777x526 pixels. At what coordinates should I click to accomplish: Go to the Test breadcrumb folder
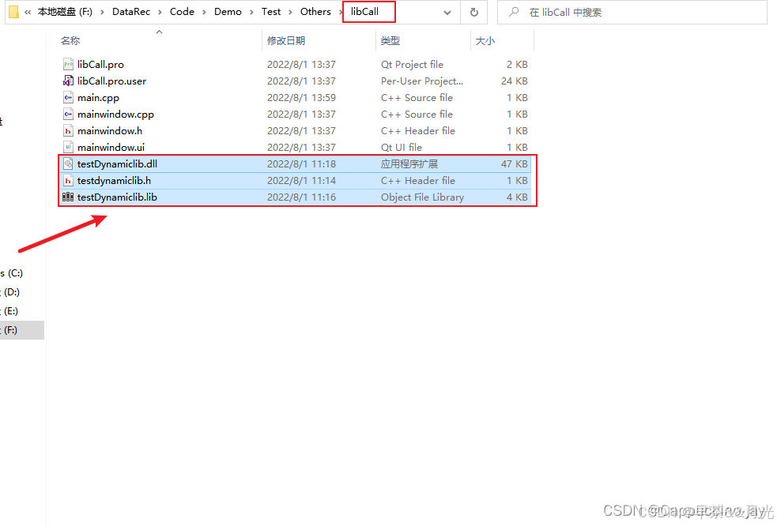(x=271, y=12)
